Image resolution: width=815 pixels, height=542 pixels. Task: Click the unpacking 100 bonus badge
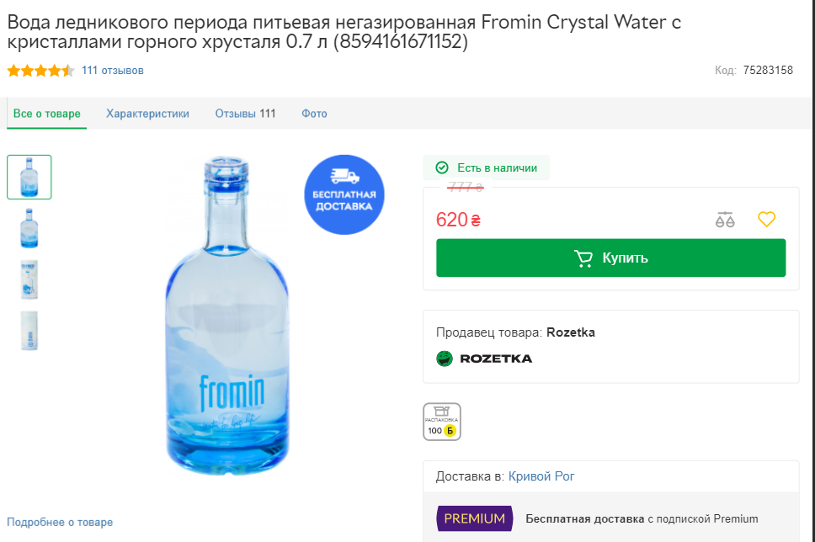coord(442,422)
